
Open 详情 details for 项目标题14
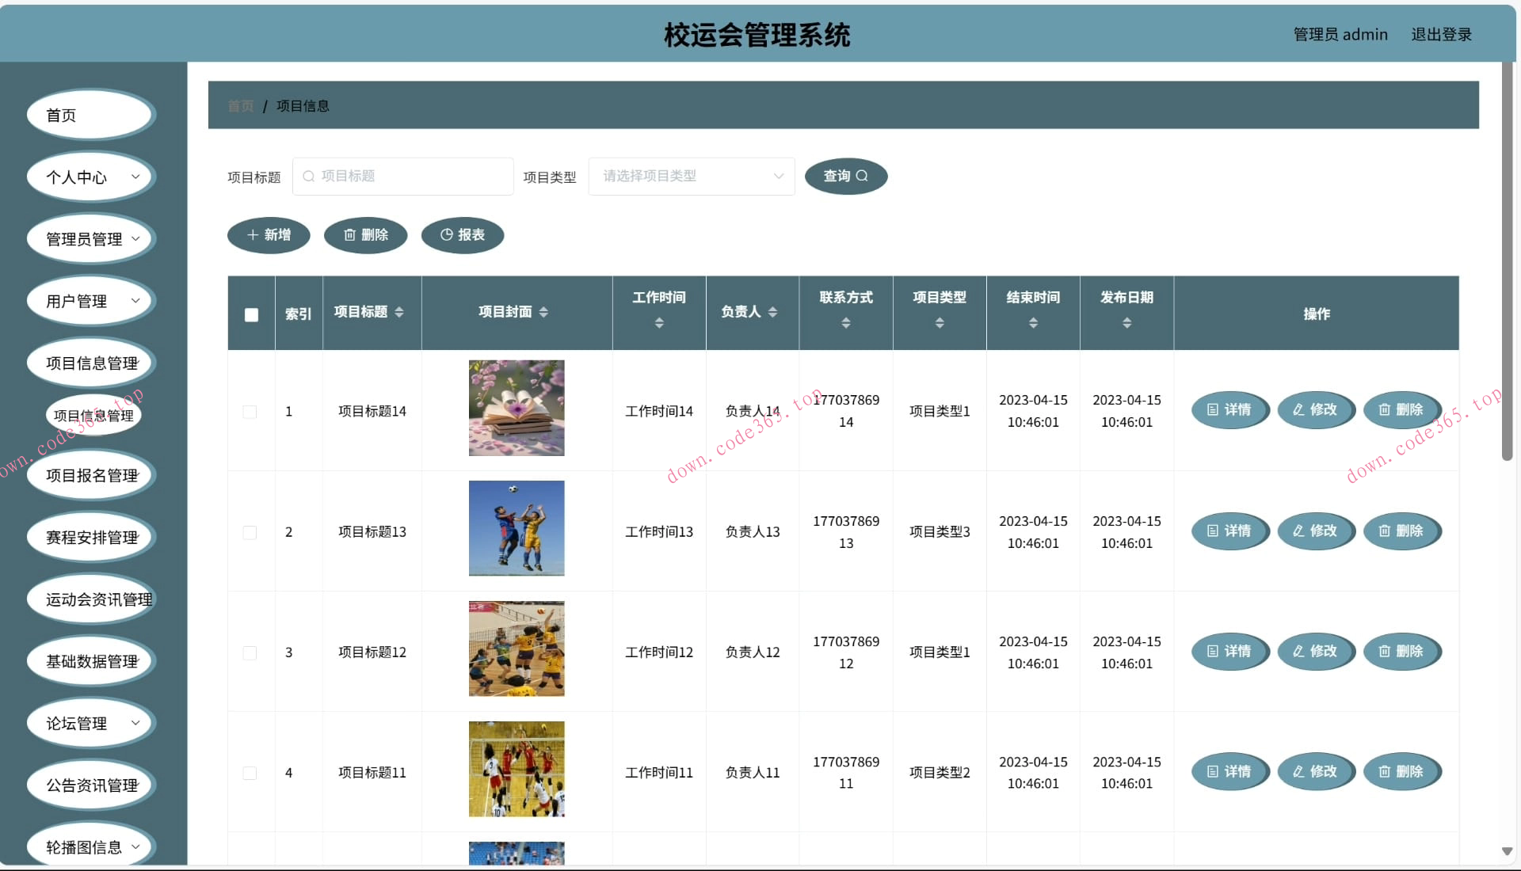1229,410
